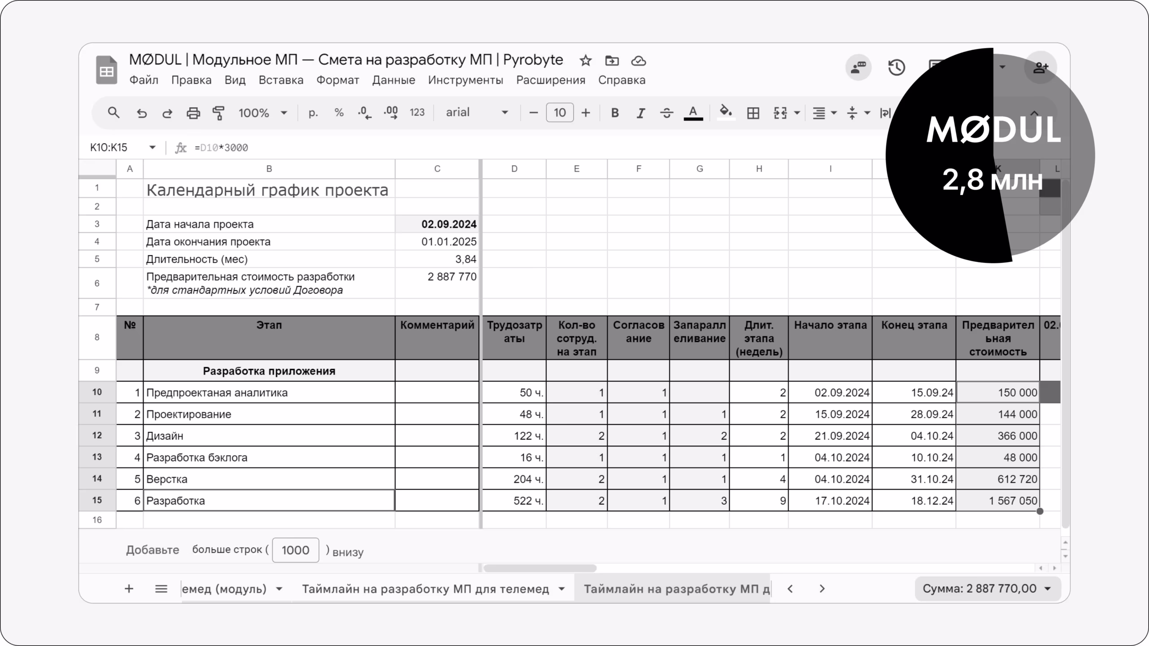
Task: Select the date cell 02.09.2024 in row 3
Action: (x=437, y=224)
